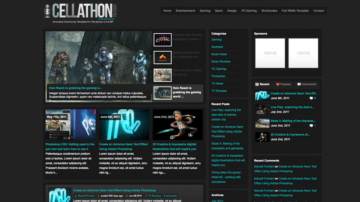
Task: Open 'Live Play: exploring the dark s...' tab link
Action: coord(292,107)
